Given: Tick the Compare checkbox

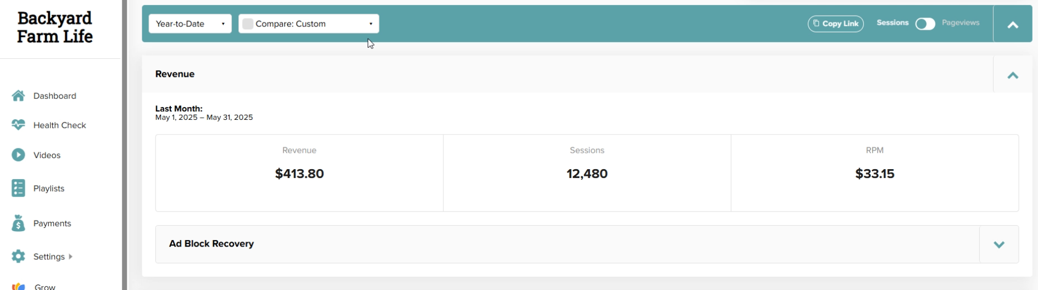Looking at the screenshot, I should point(248,24).
